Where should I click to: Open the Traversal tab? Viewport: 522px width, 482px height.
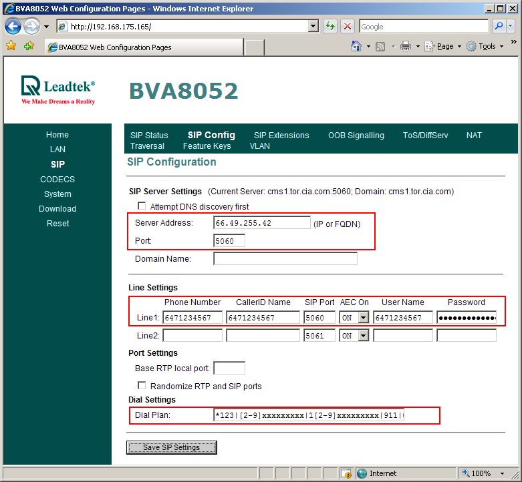(147, 146)
